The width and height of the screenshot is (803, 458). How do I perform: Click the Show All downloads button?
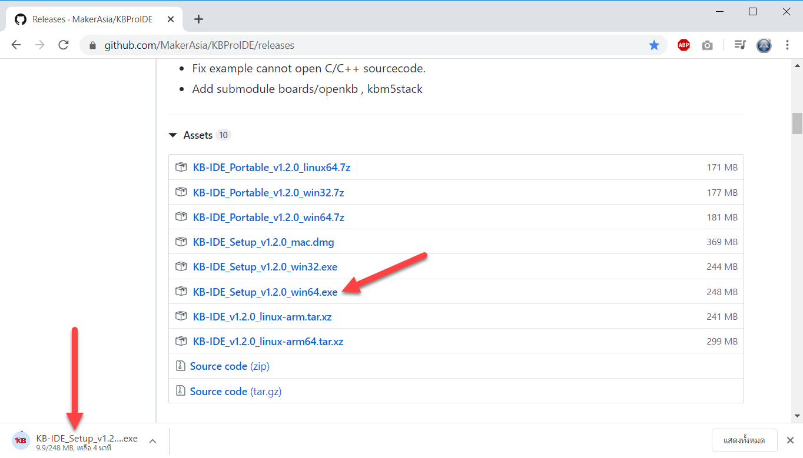(744, 440)
